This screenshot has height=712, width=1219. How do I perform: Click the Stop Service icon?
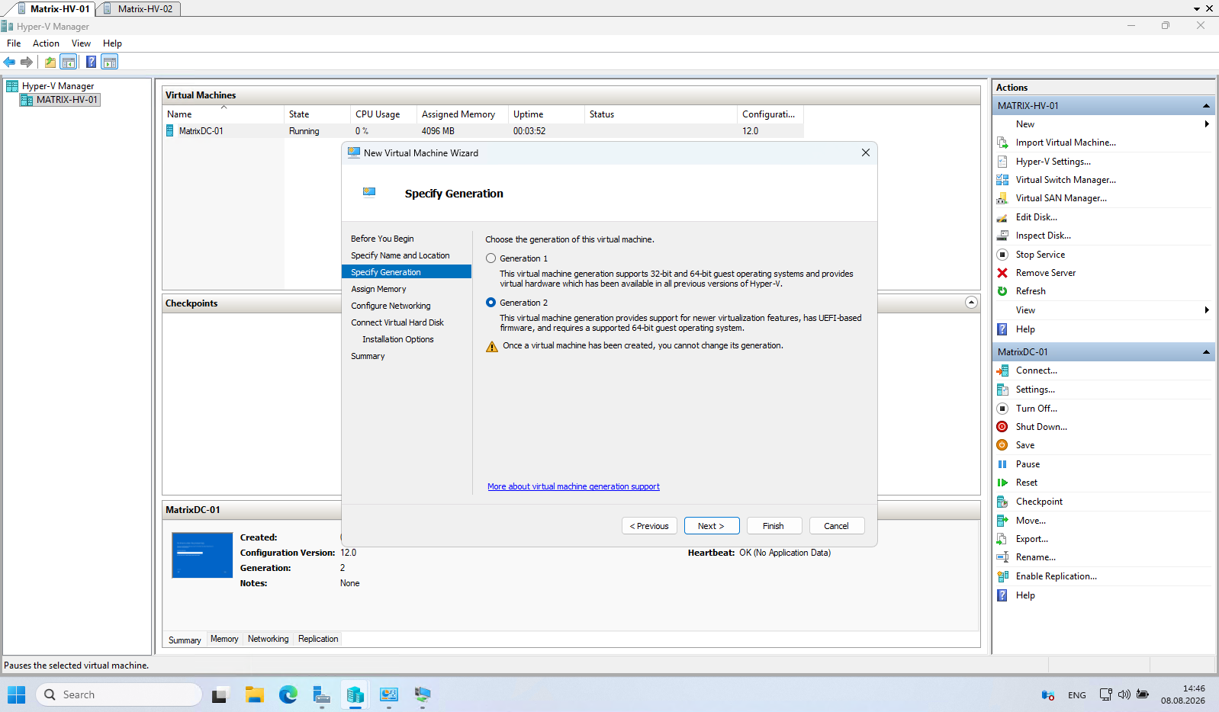tap(1002, 255)
